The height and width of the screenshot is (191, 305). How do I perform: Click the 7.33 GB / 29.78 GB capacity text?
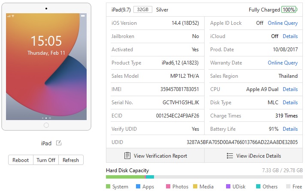coord(282,170)
